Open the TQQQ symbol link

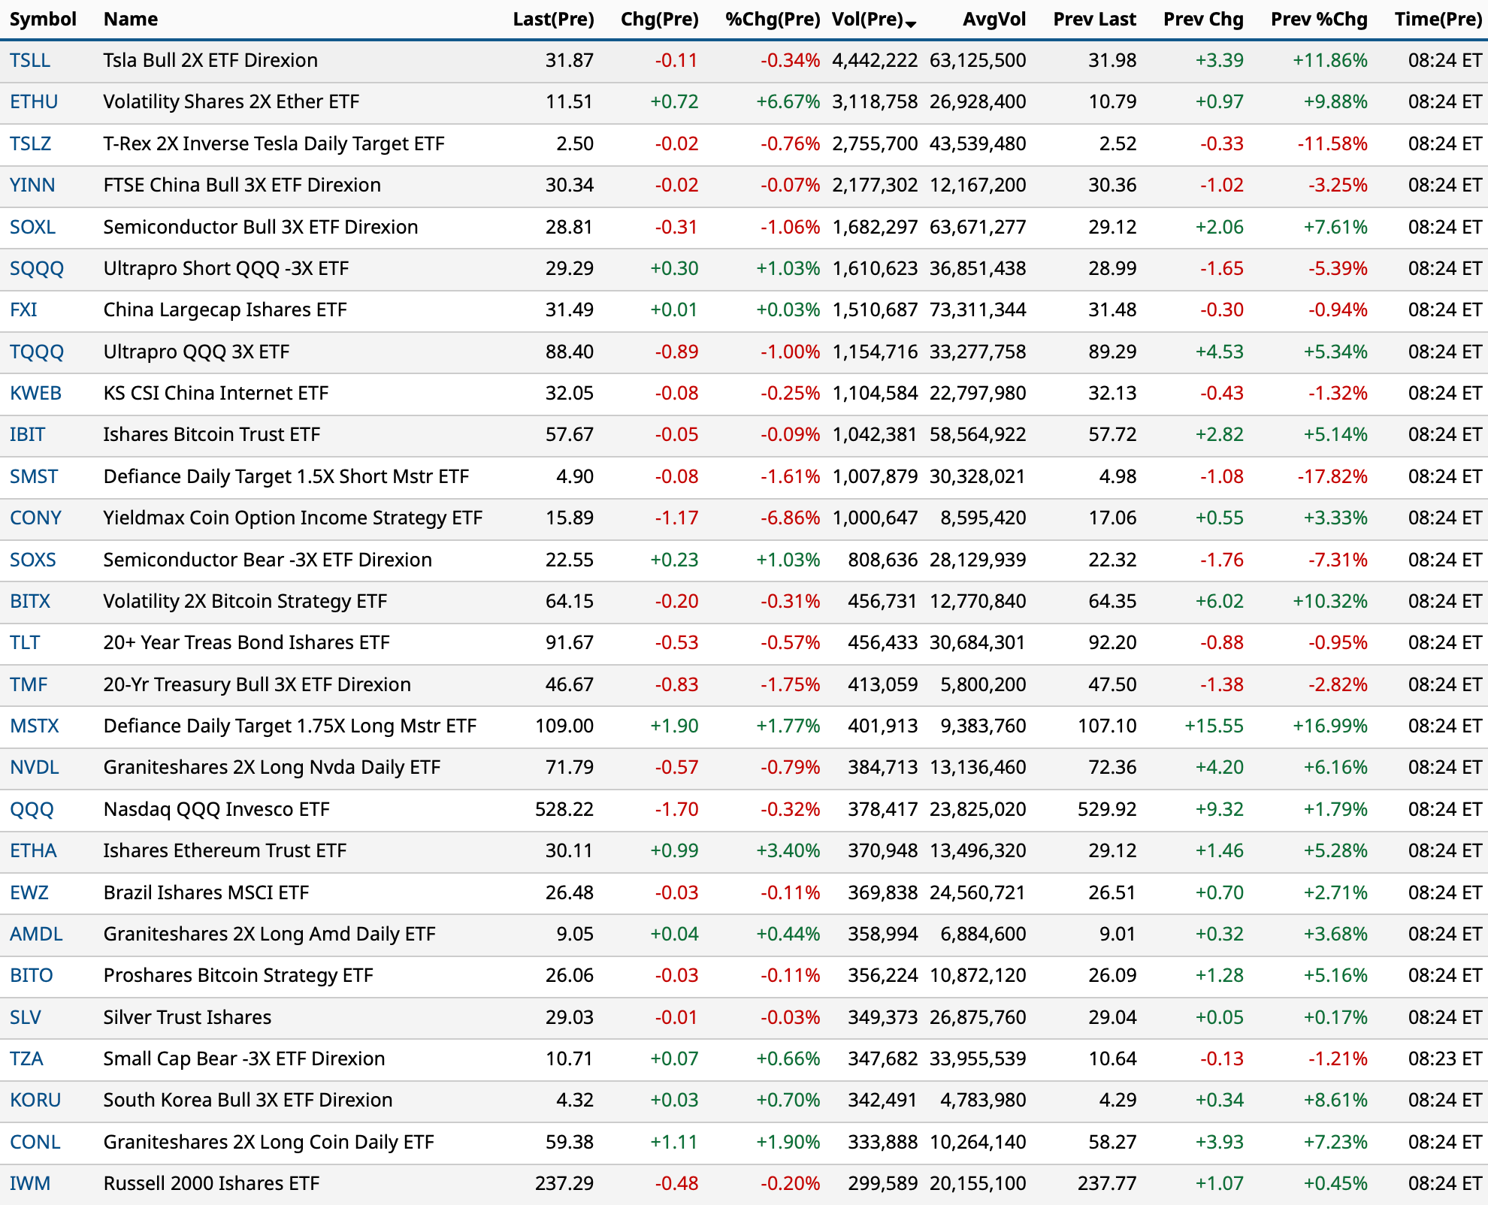[x=37, y=352]
